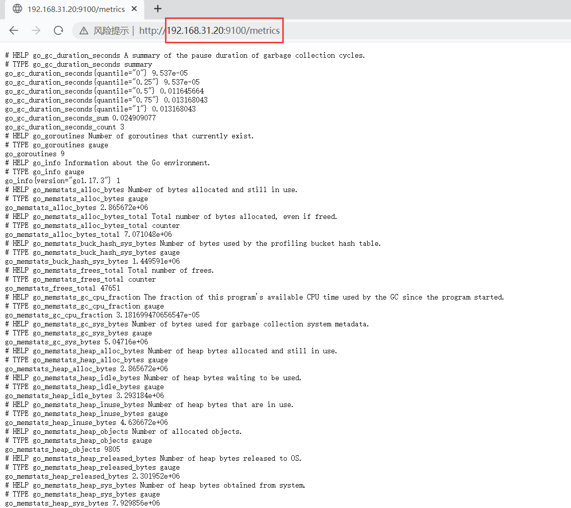Click go_memstats_gc_cpu_fraction value line
Image resolution: width=571 pixels, height=508 pixels.
(102, 315)
